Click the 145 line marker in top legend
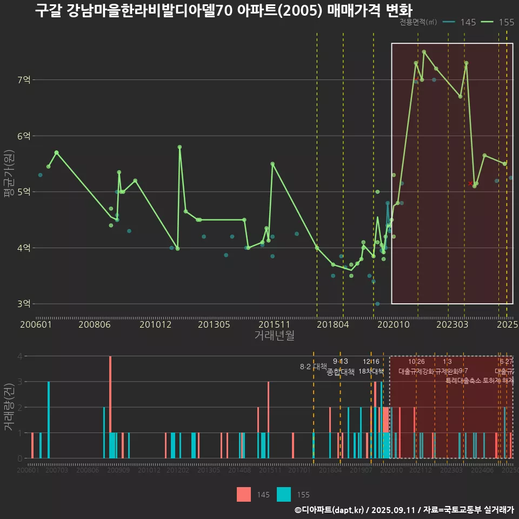This screenshot has height=519, width=519. point(448,22)
